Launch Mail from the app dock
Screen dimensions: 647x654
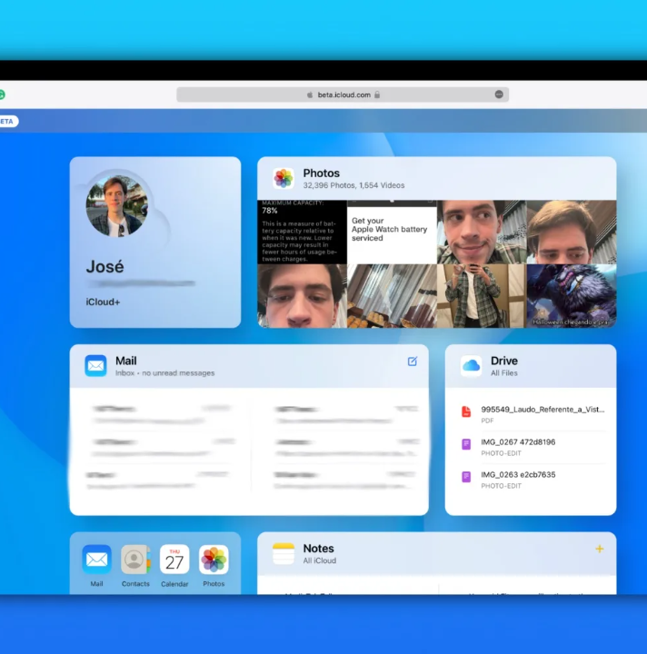coord(97,560)
